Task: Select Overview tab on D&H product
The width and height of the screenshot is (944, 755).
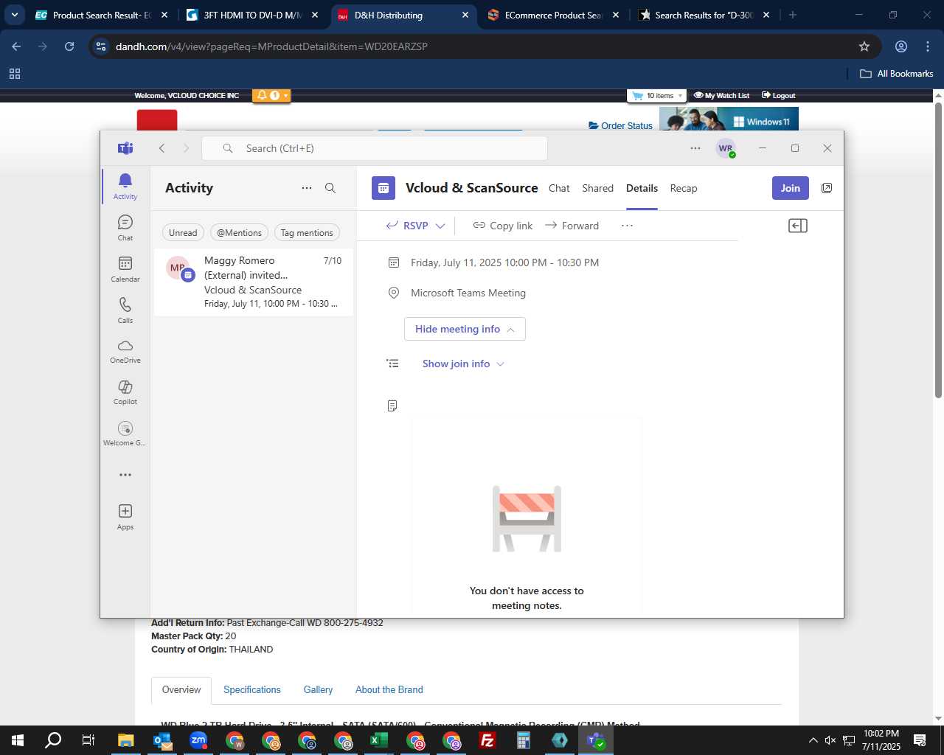Action: click(x=181, y=690)
